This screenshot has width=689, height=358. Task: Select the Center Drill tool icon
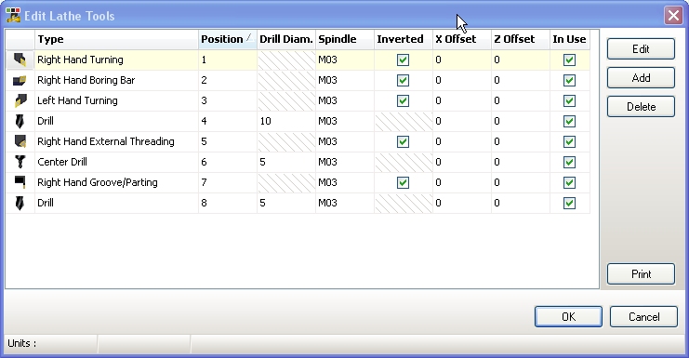click(x=20, y=162)
